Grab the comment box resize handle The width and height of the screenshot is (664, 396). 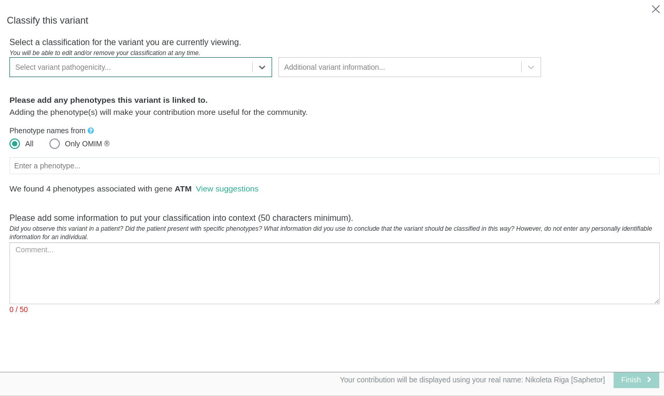tap(656, 301)
